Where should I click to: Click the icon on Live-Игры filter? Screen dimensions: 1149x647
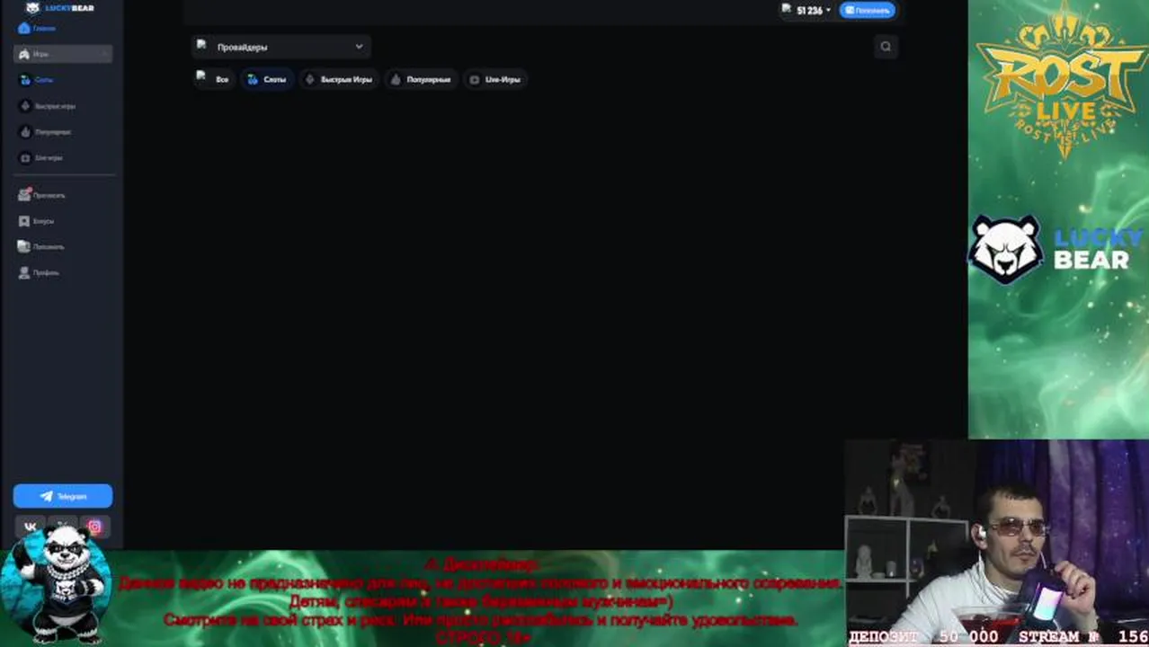pos(474,79)
